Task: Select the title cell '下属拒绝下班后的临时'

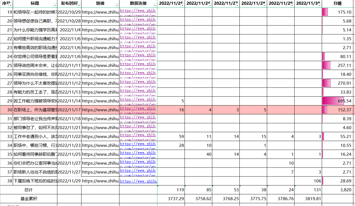Action: (x=35, y=181)
